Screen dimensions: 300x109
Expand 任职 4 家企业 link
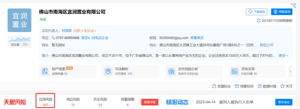(85, 31)
